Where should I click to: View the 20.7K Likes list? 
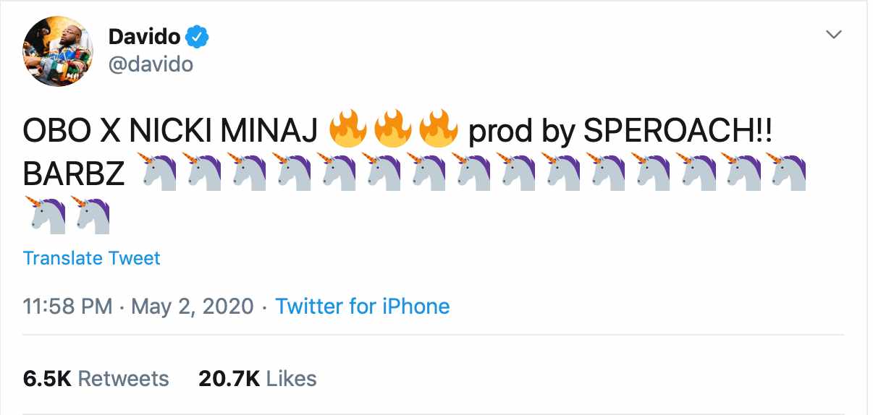pos(257,378)
